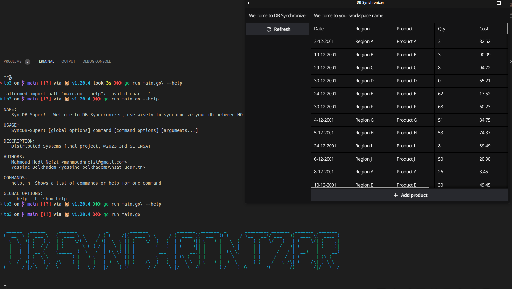This screenshot has width=512, height=289.
Task: Click the Region column header
Action: pyautogui.click(x=372, y=29)
